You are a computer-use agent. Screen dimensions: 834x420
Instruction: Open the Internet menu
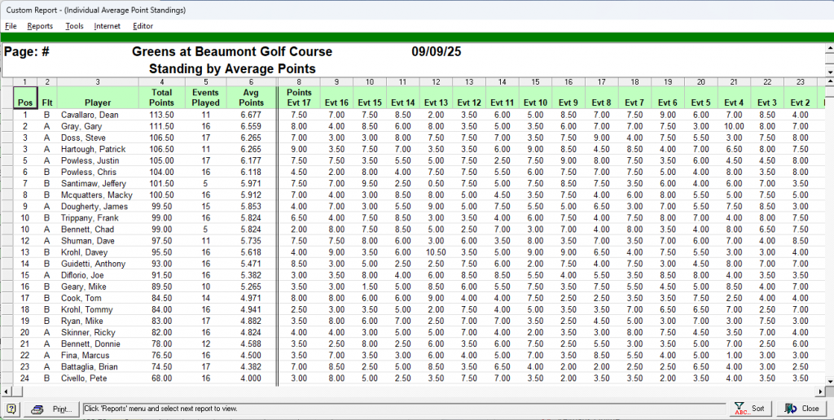[x=107, y=26]
